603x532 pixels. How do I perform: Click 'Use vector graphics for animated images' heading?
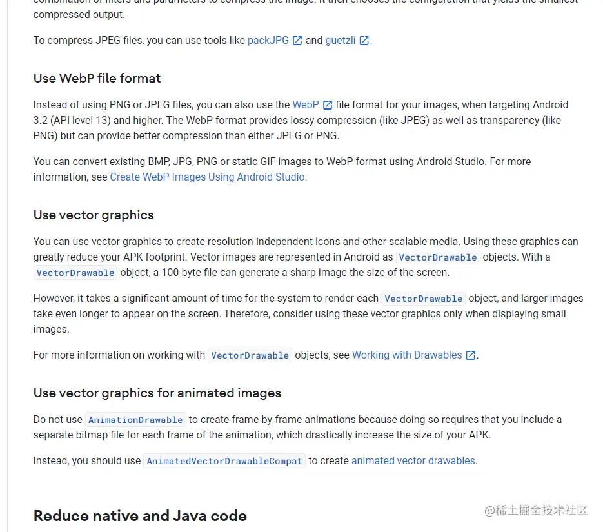[157, 393]
